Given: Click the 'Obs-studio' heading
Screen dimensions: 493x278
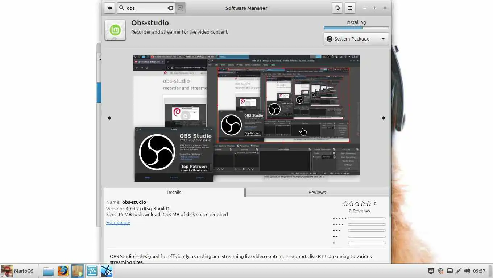Looking at the screenshot, I should pyautogui.click(x=150, y=23).
